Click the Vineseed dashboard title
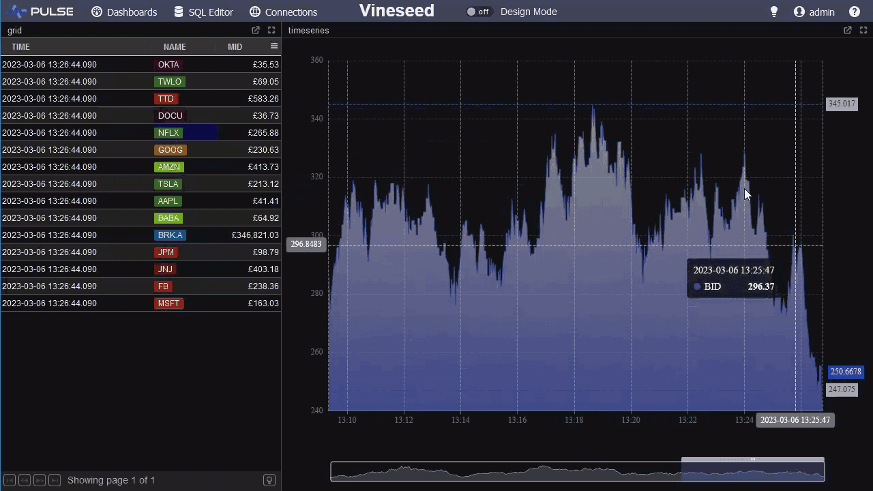 pyautogui.click(x=396, y=11)
